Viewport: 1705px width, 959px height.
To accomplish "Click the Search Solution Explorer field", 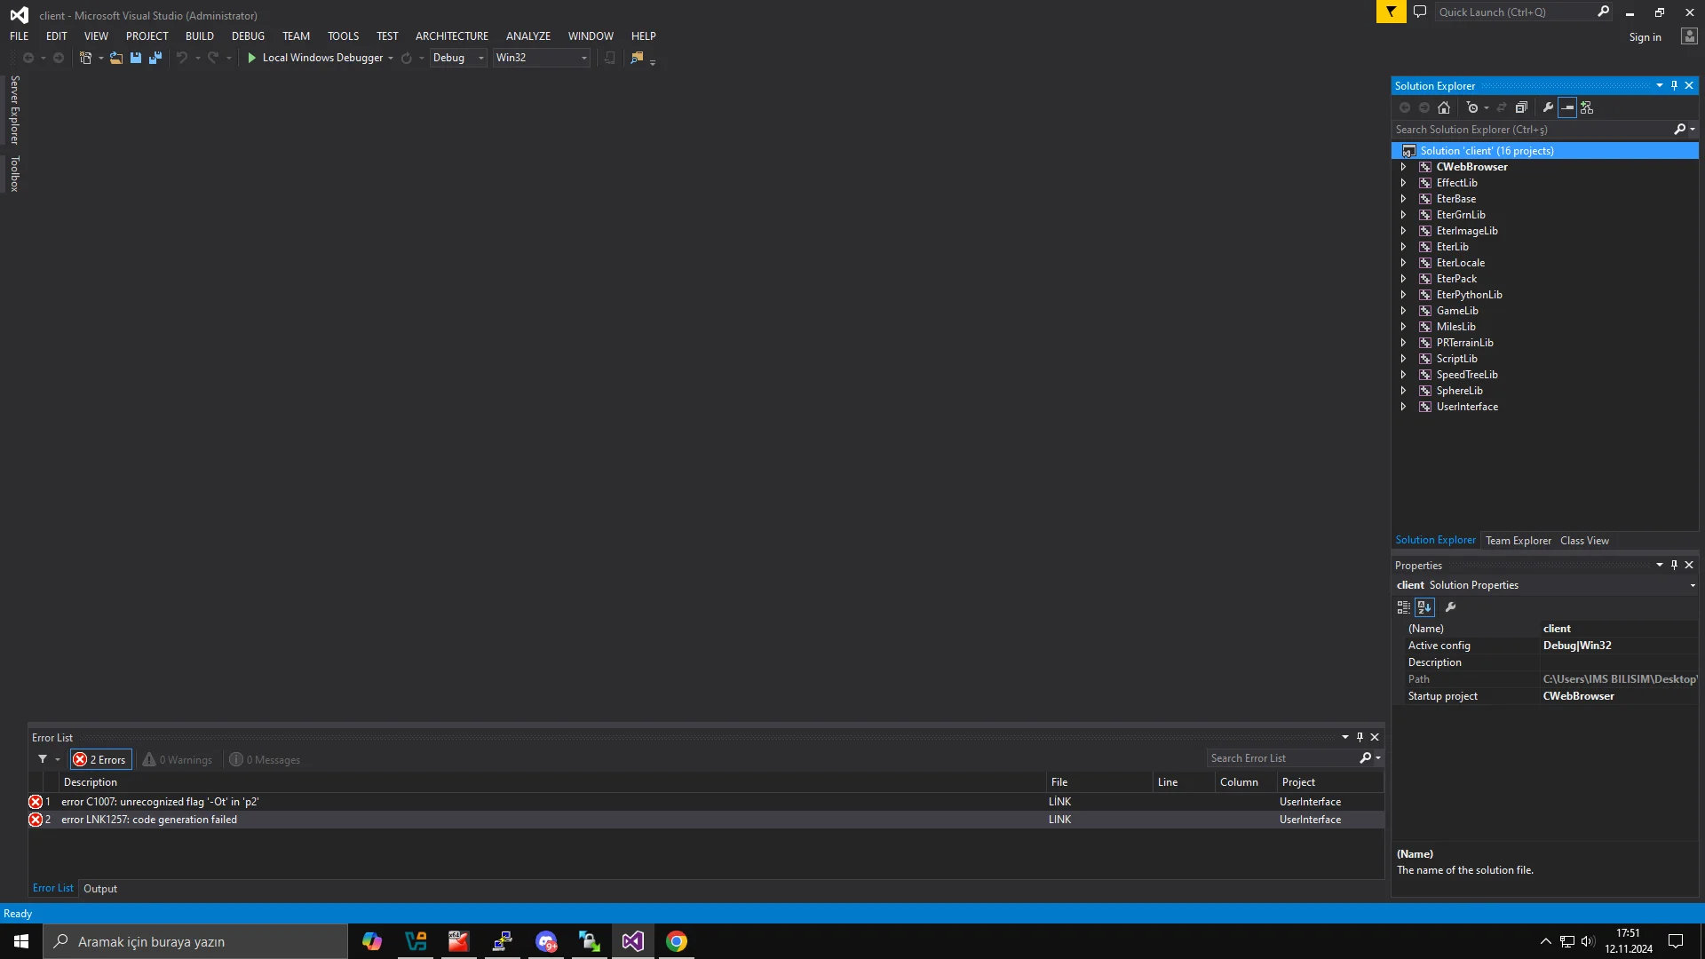I will pyautogui.click(x=1532, y=130).
